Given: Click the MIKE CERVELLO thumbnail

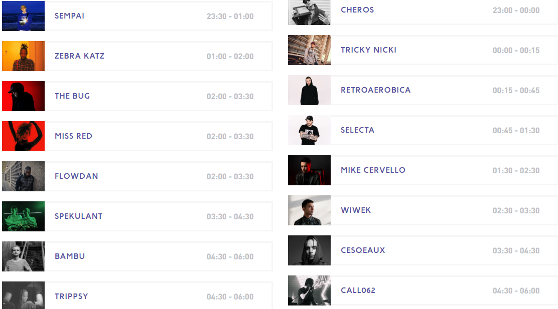Looking at the screenshot, I should point(309,170).
